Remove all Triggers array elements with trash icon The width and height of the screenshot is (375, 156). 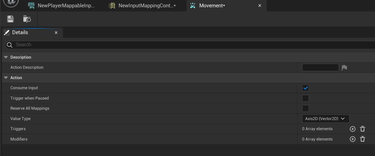(x=363, y=129)
